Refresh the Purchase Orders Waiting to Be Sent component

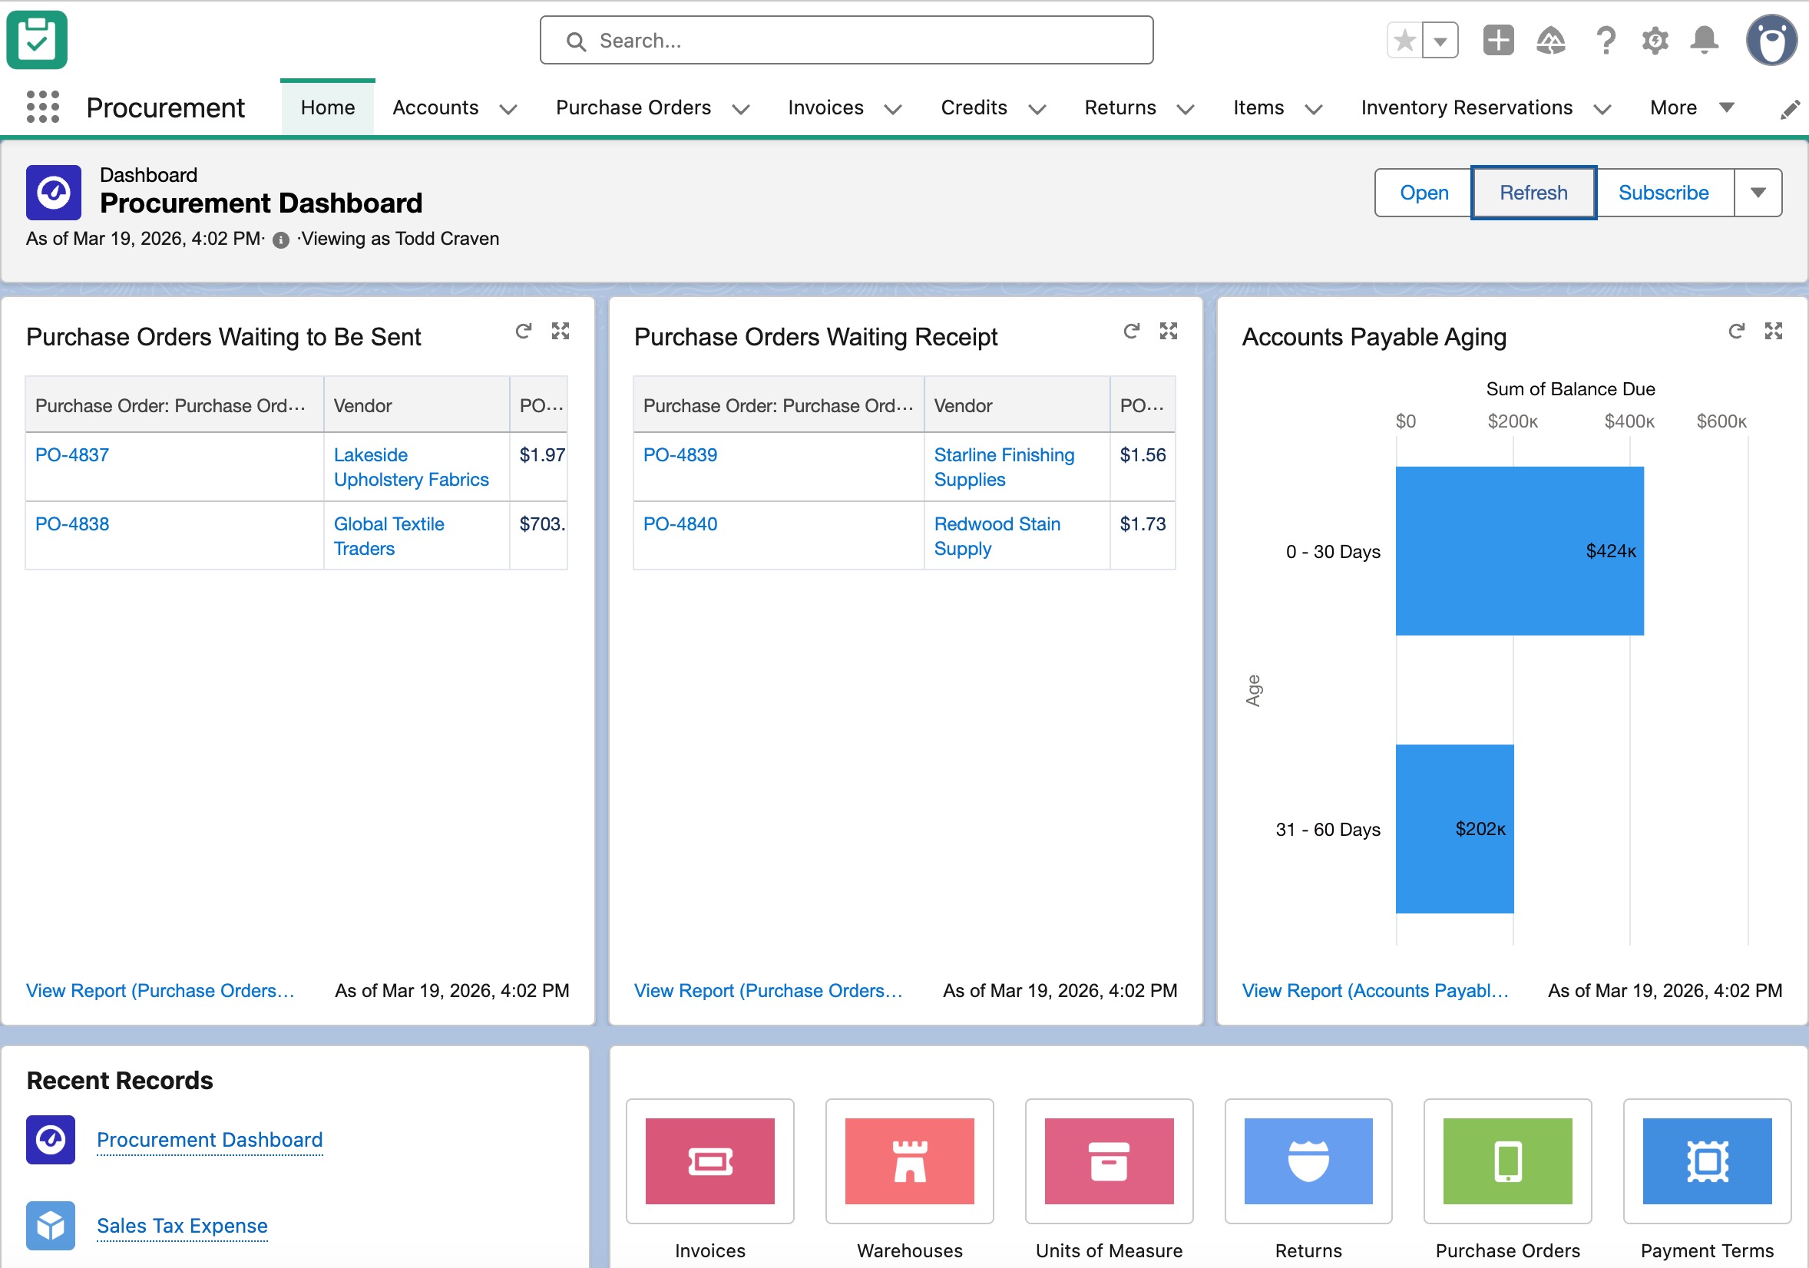(524, 331)
